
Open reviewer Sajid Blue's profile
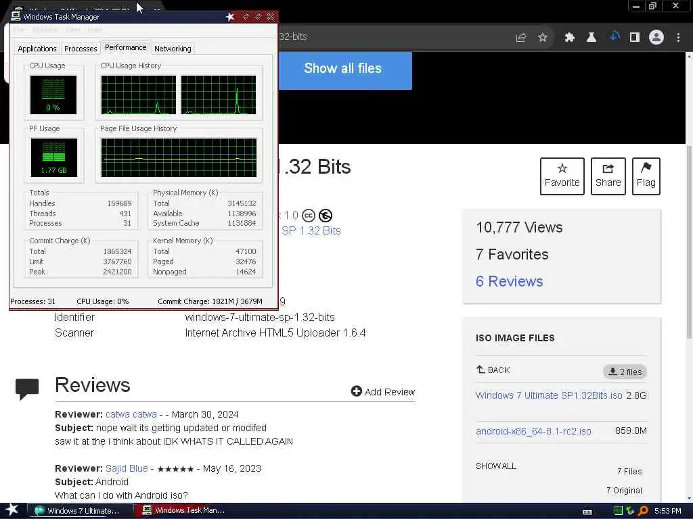coord(127,469)
